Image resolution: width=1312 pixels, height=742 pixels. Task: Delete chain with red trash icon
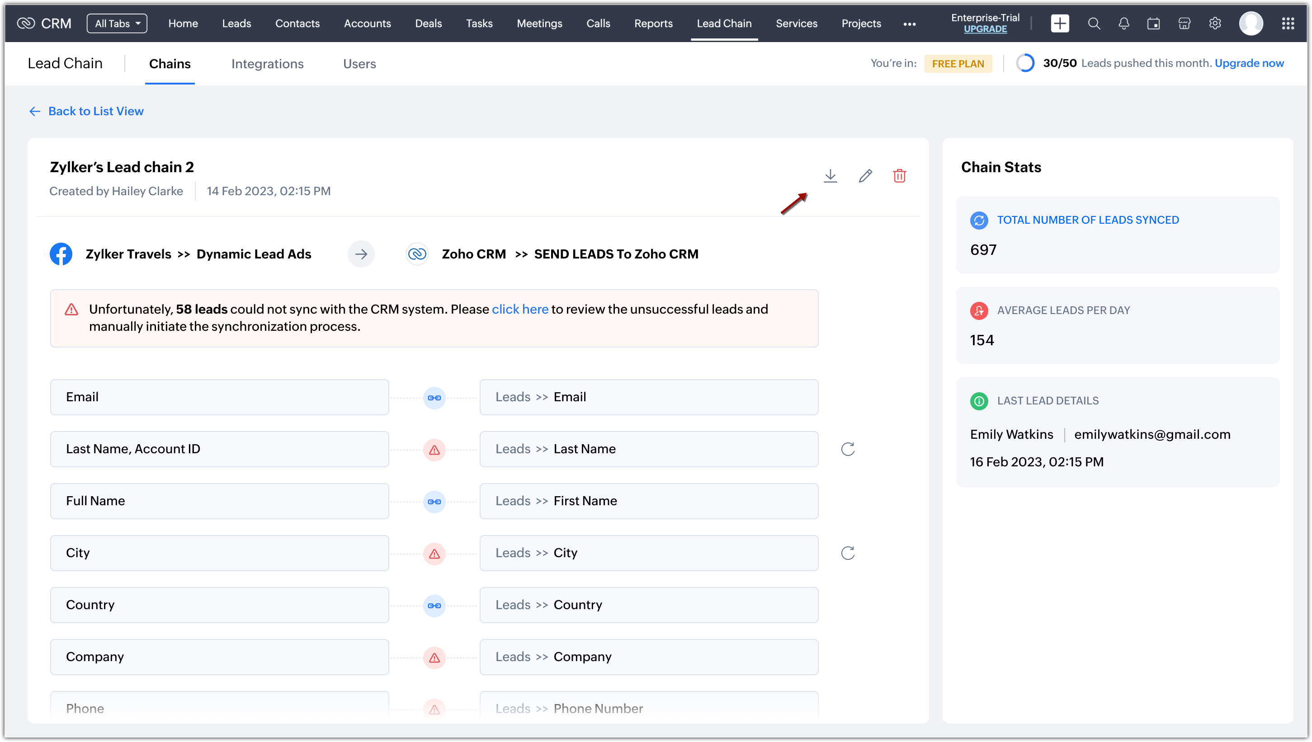(899, 176)
